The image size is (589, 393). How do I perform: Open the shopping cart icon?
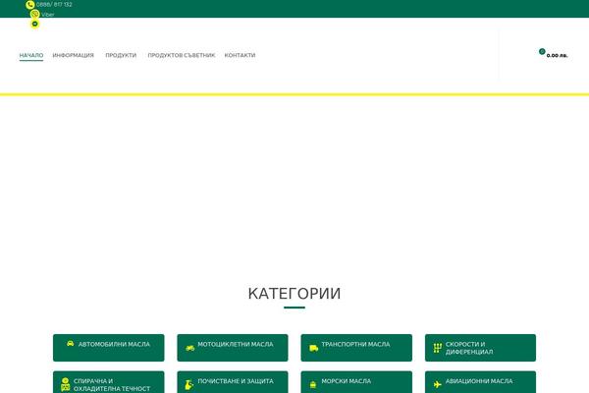[x=542, y=51]
